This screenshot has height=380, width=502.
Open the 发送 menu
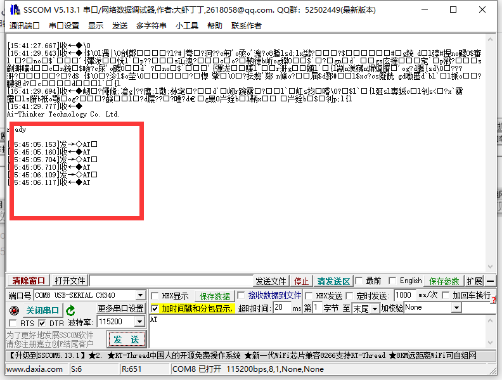(x=120, y=25)
